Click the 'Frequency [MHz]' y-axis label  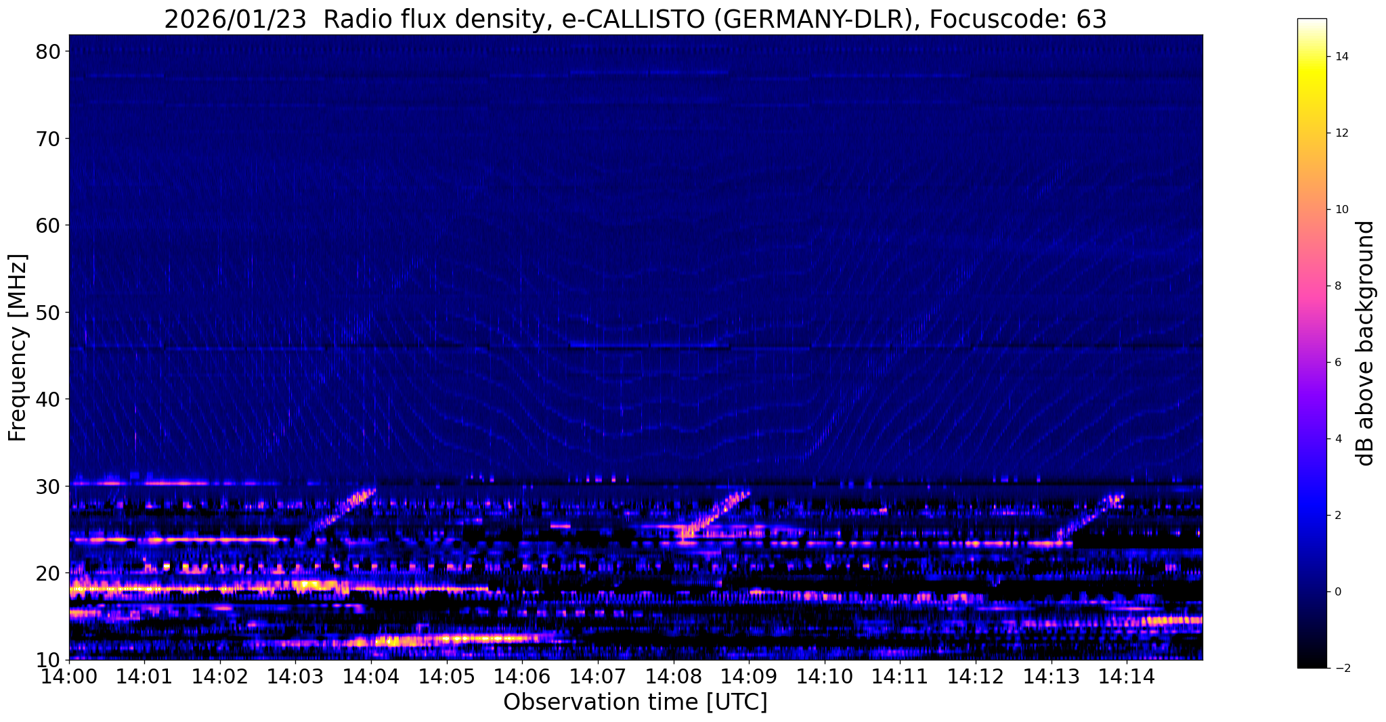[18, 347]
